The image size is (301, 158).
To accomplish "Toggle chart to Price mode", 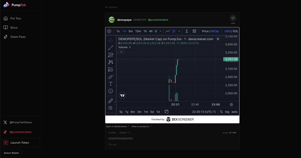I will [205, 31].
